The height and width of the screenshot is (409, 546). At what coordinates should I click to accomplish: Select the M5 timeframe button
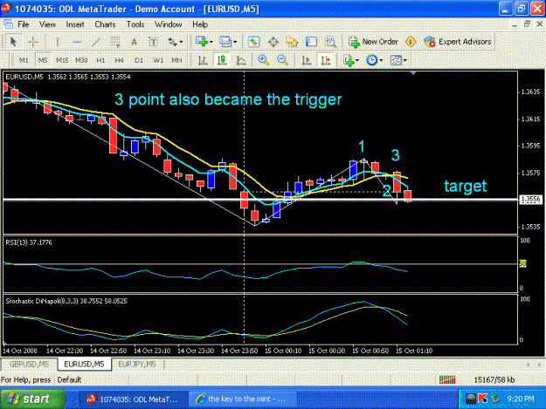coord(43,60)
